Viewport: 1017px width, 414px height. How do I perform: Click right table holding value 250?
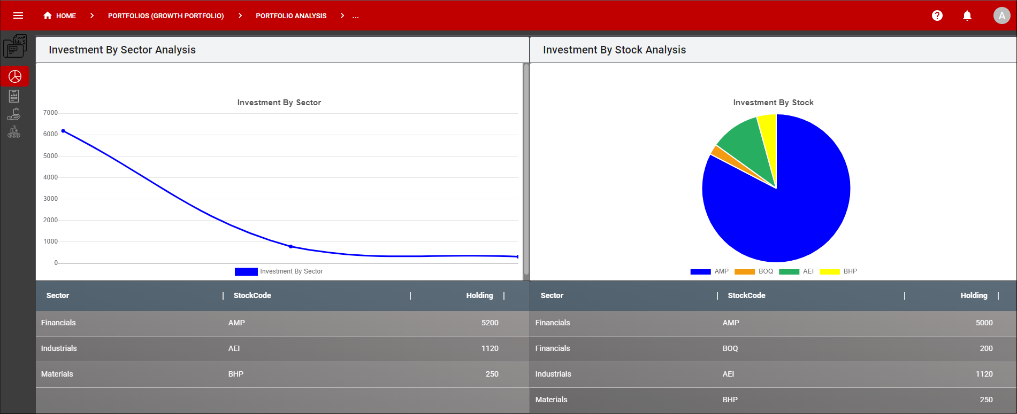point(987,400)
